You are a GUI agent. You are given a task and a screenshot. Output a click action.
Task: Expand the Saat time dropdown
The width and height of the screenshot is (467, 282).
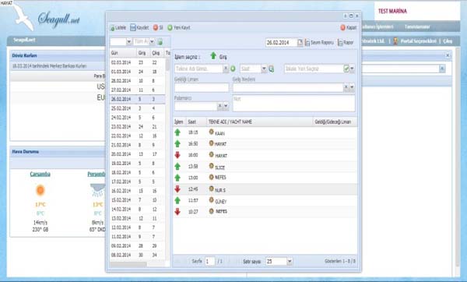click(264, 69)
